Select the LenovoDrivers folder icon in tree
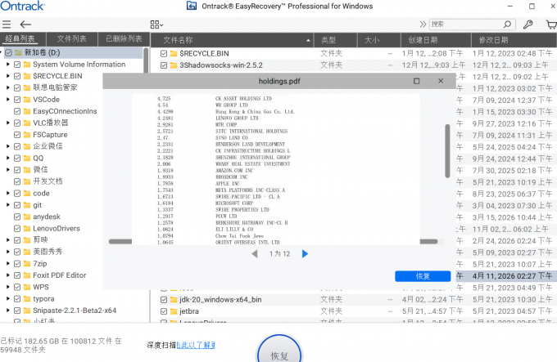 click(27, 229)
